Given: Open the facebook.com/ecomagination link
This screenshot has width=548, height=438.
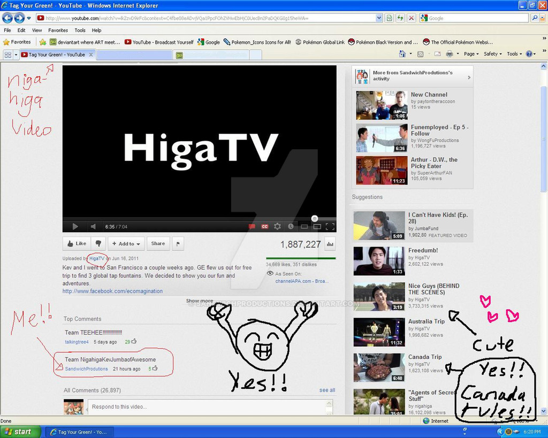Looking at the screenshot, I should click(x=112, y=291).
